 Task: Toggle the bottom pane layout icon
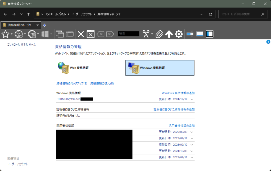pos(200,34)
